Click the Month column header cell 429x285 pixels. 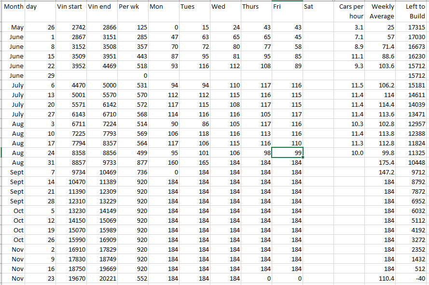(x=13, y=7)
